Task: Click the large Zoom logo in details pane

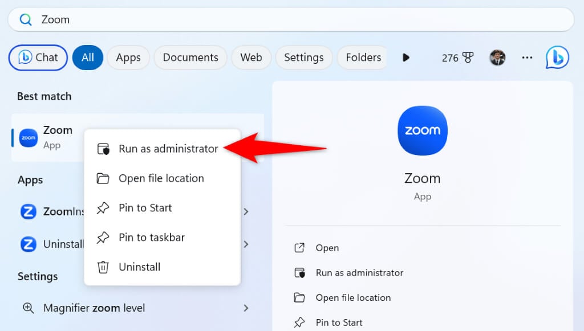Action: pyautogui.click(x=423, y=130)
